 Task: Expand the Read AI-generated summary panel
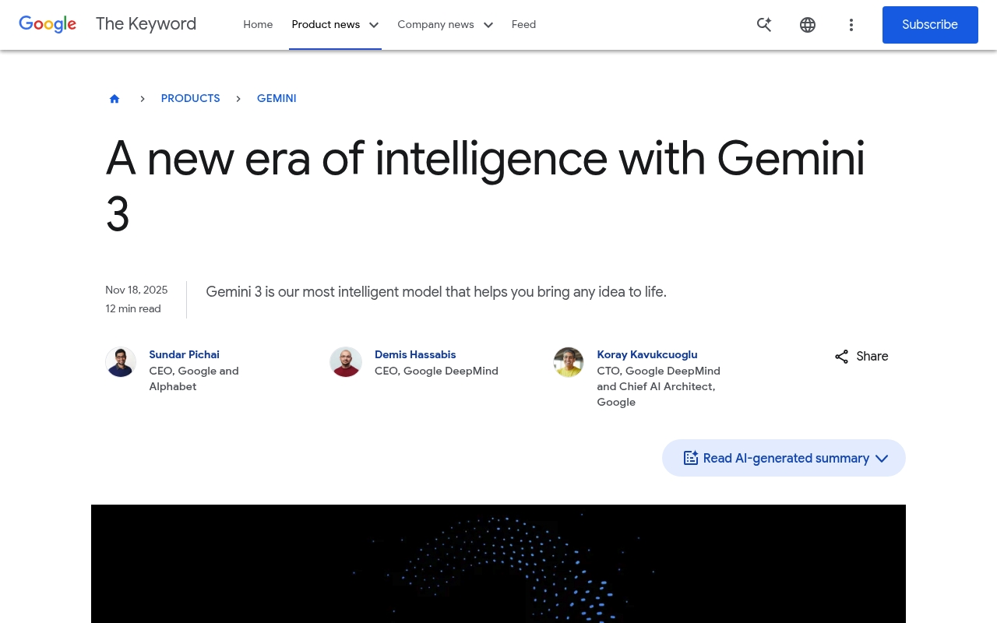(784, 458)
